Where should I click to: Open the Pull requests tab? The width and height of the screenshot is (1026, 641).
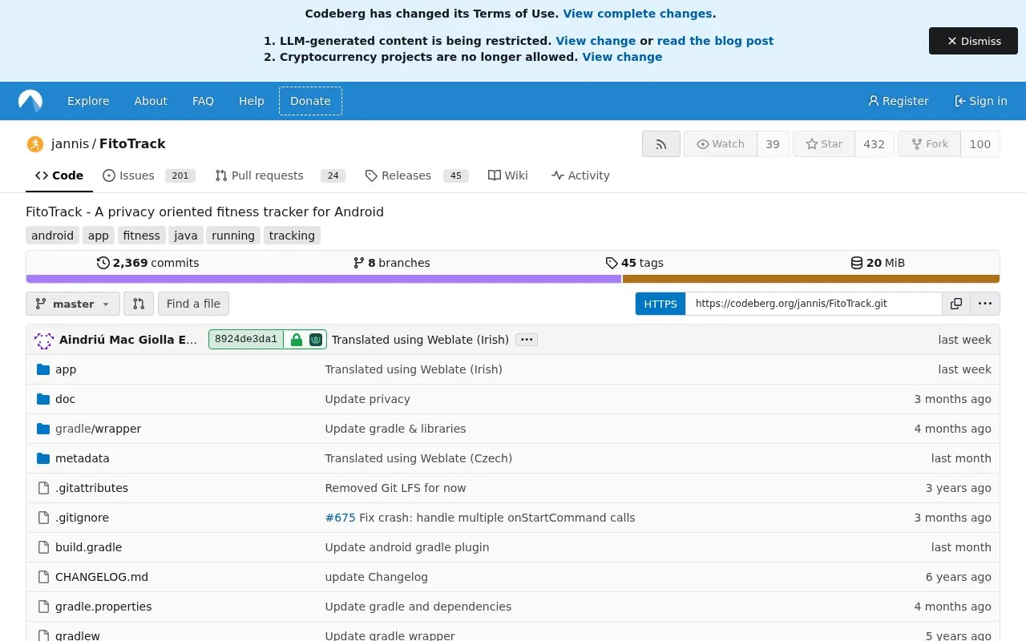(280, 175)
